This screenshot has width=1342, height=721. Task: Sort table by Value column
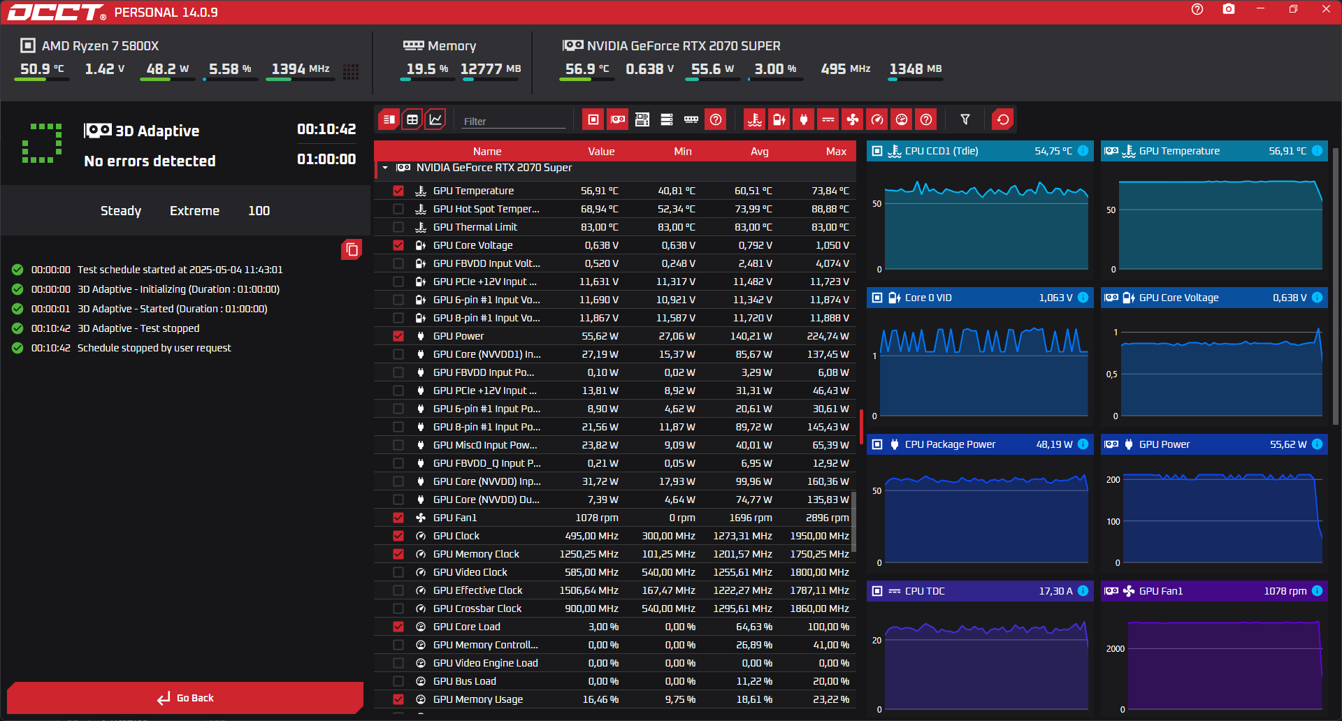[x=601, y=151]
